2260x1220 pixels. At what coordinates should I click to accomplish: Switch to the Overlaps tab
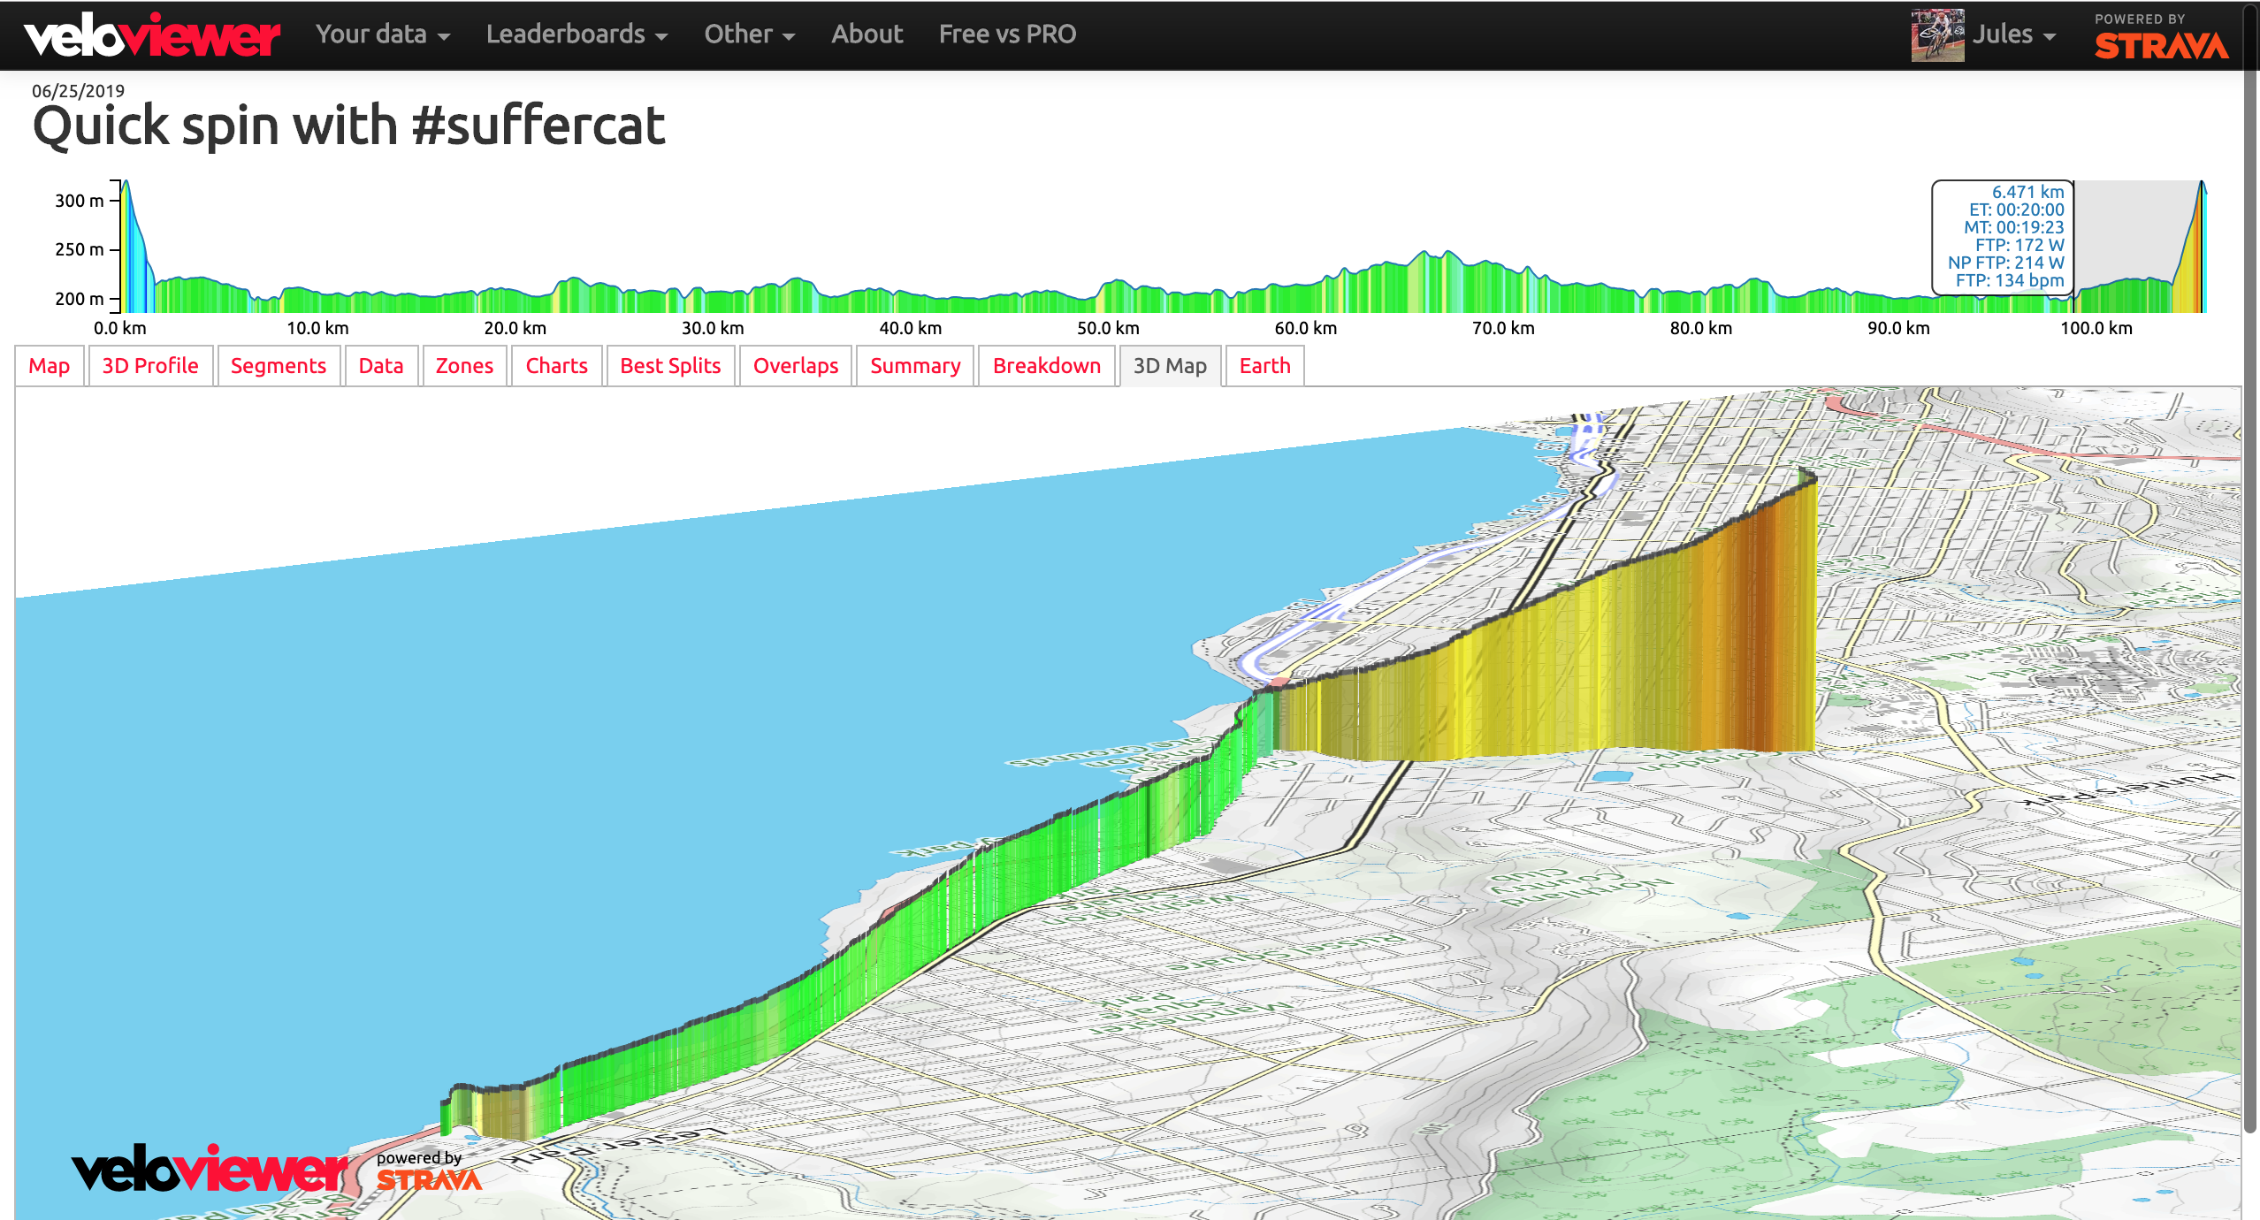pyautogui.click(x=796, y=366)
